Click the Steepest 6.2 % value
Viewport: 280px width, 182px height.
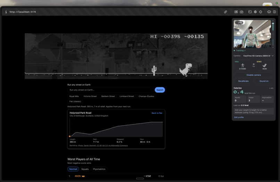coord(120,142)
